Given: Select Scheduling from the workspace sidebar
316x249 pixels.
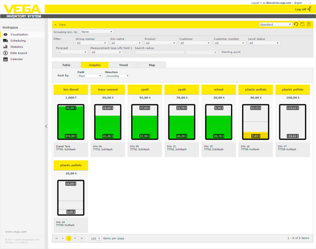Looking at the screenshot, I should click(x=18, y=40).
